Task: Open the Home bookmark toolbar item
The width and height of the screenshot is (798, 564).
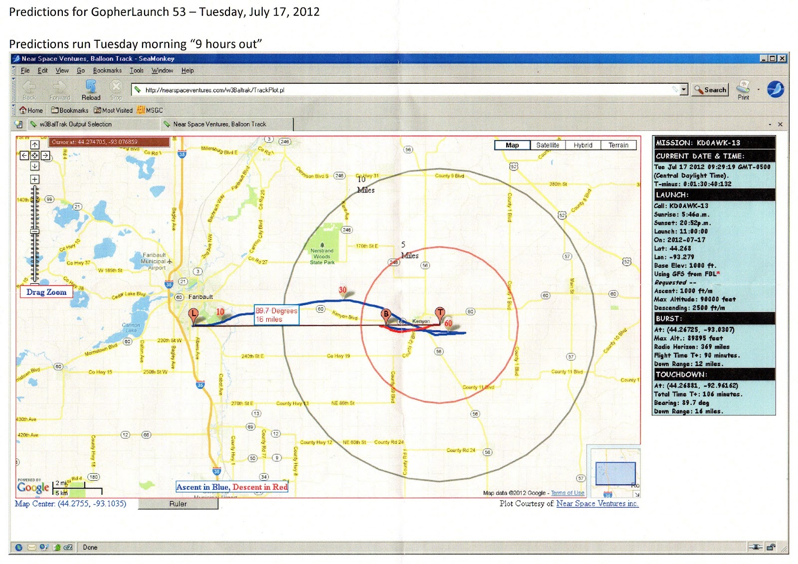Action: [x=31, y=110]
